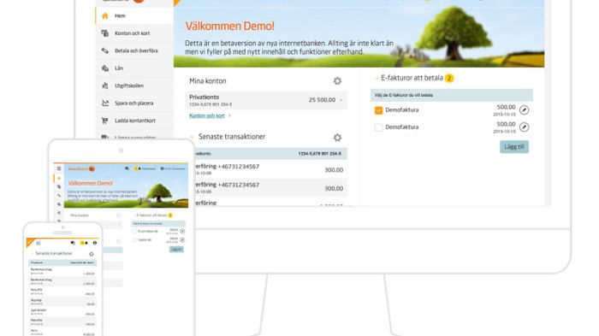Tap the second invoice edit pencil on tablet
Screen dimensions: 599x336
click(182, 239)
